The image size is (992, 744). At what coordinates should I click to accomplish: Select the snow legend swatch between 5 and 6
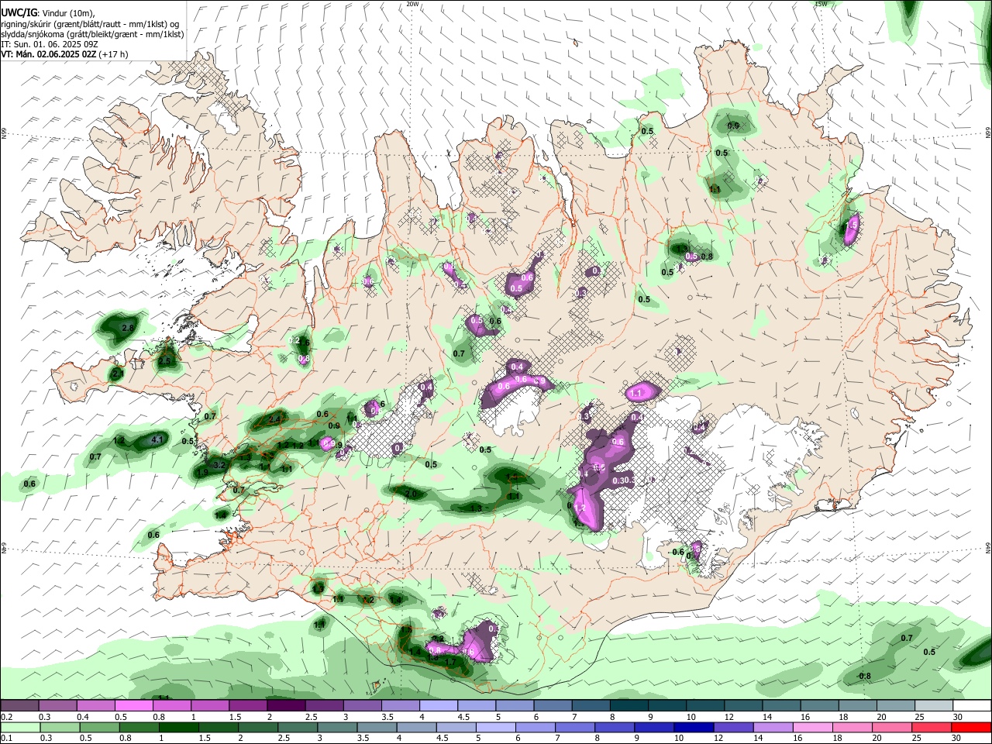pos(515,706)
